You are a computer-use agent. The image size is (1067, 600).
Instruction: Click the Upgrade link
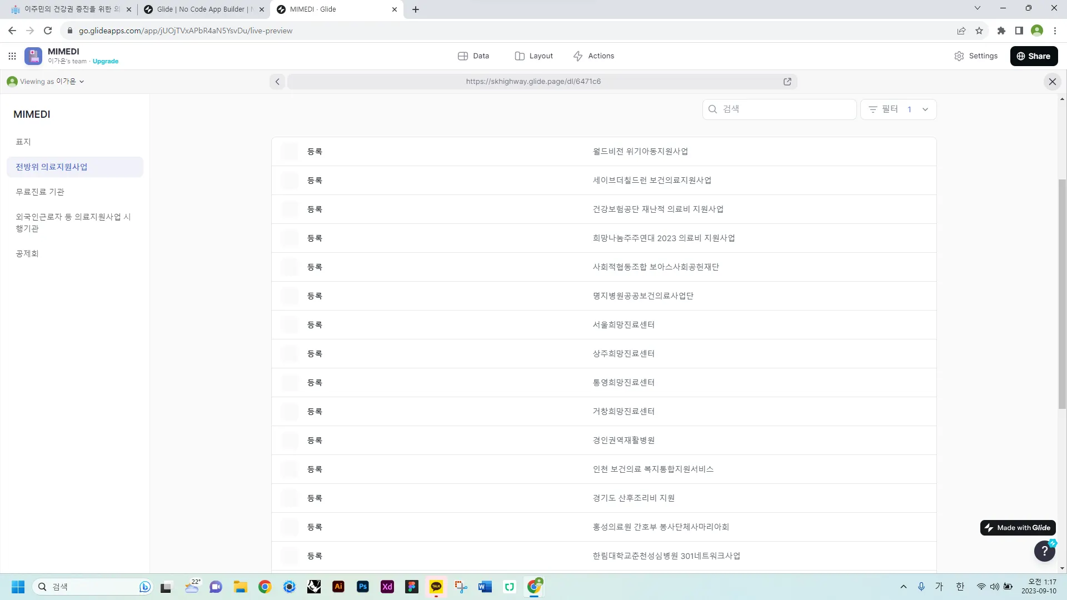[x=106, y=62]
